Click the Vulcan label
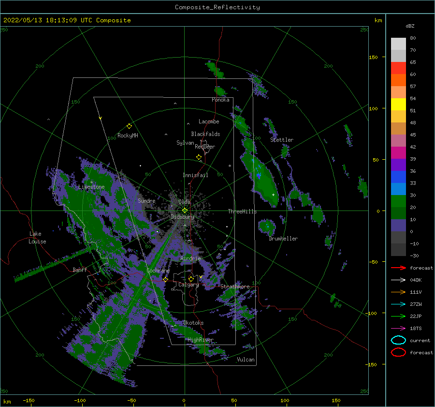This screenshot has width=435, height=407. [246, 360]
